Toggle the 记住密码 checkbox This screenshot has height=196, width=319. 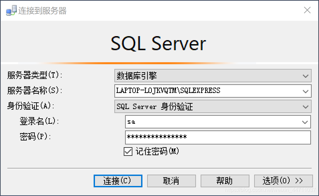click(x=128, y=152)
